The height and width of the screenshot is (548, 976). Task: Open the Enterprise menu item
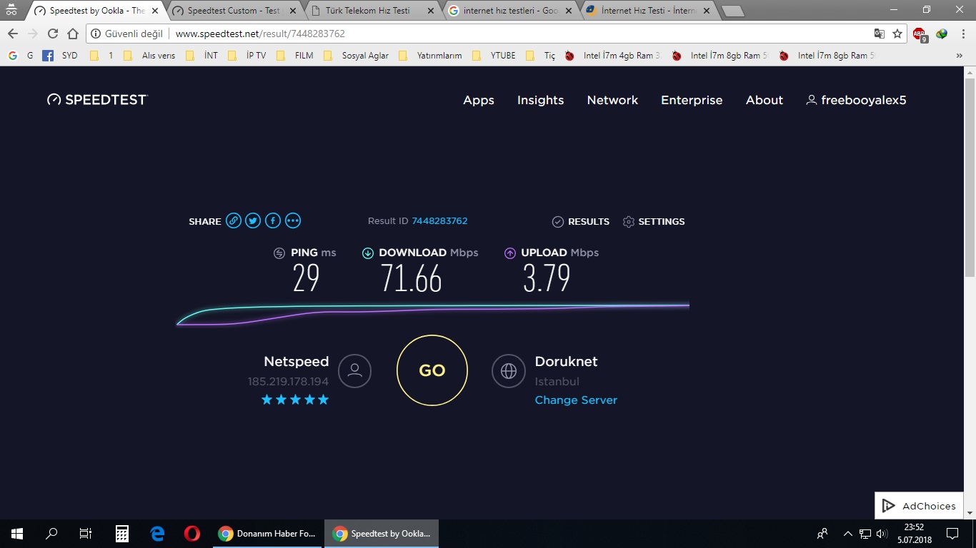692,100
